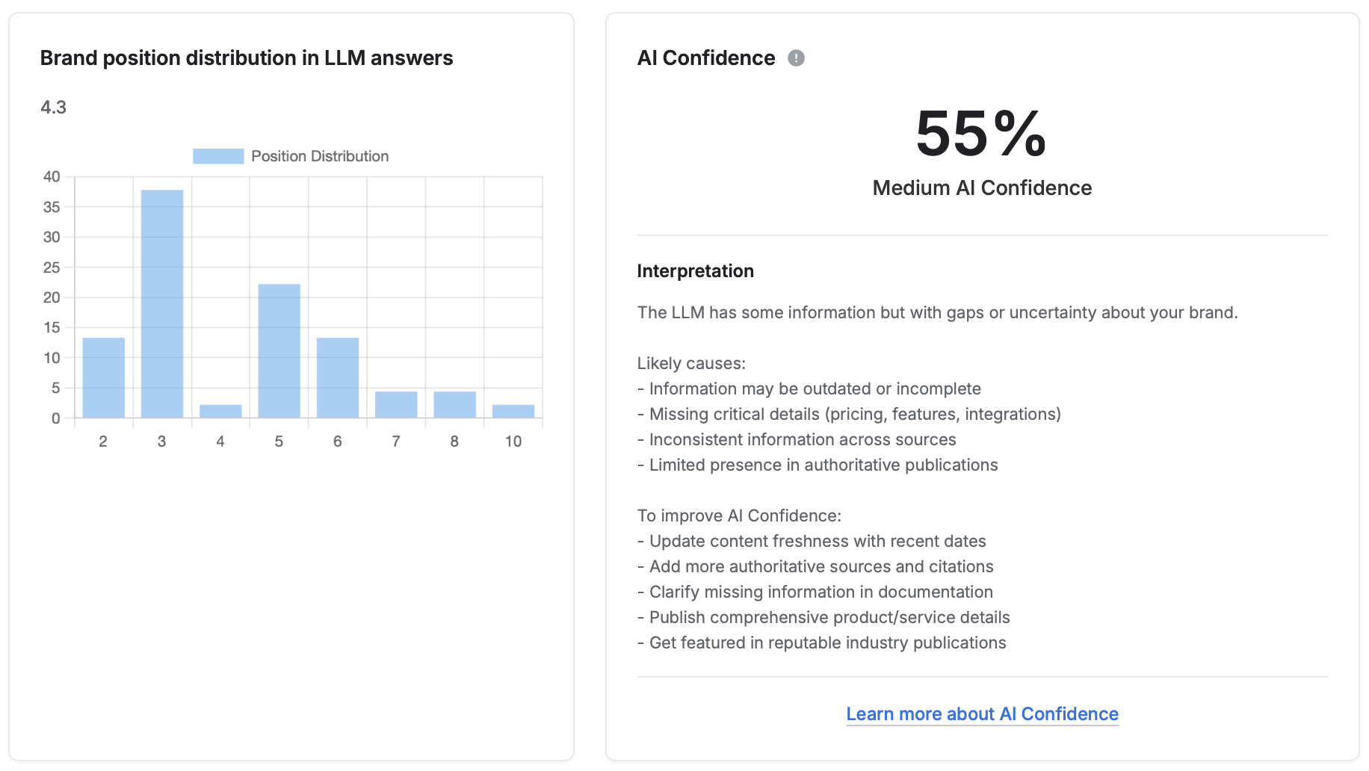
Task: Open Learn more about AI Confidence link
Action: pyautogui.click(x=982, y=714)
